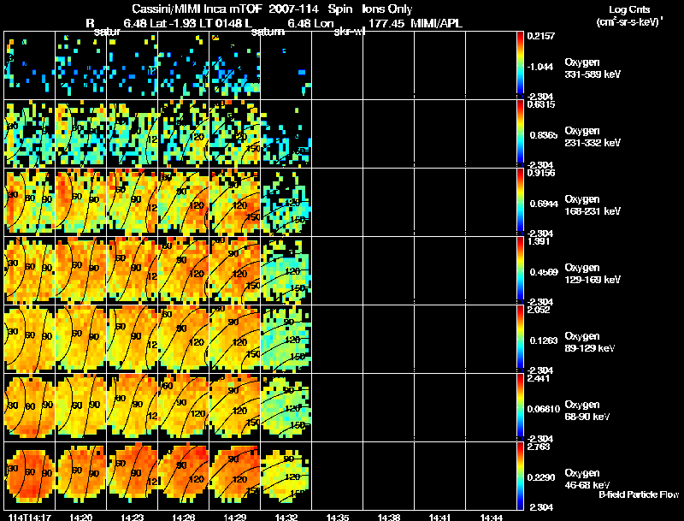Image resolution: width=684 pixels, height=521 pixels.
Task: Click the 168-231 keV image at 14:32
Action: point(286,203)
